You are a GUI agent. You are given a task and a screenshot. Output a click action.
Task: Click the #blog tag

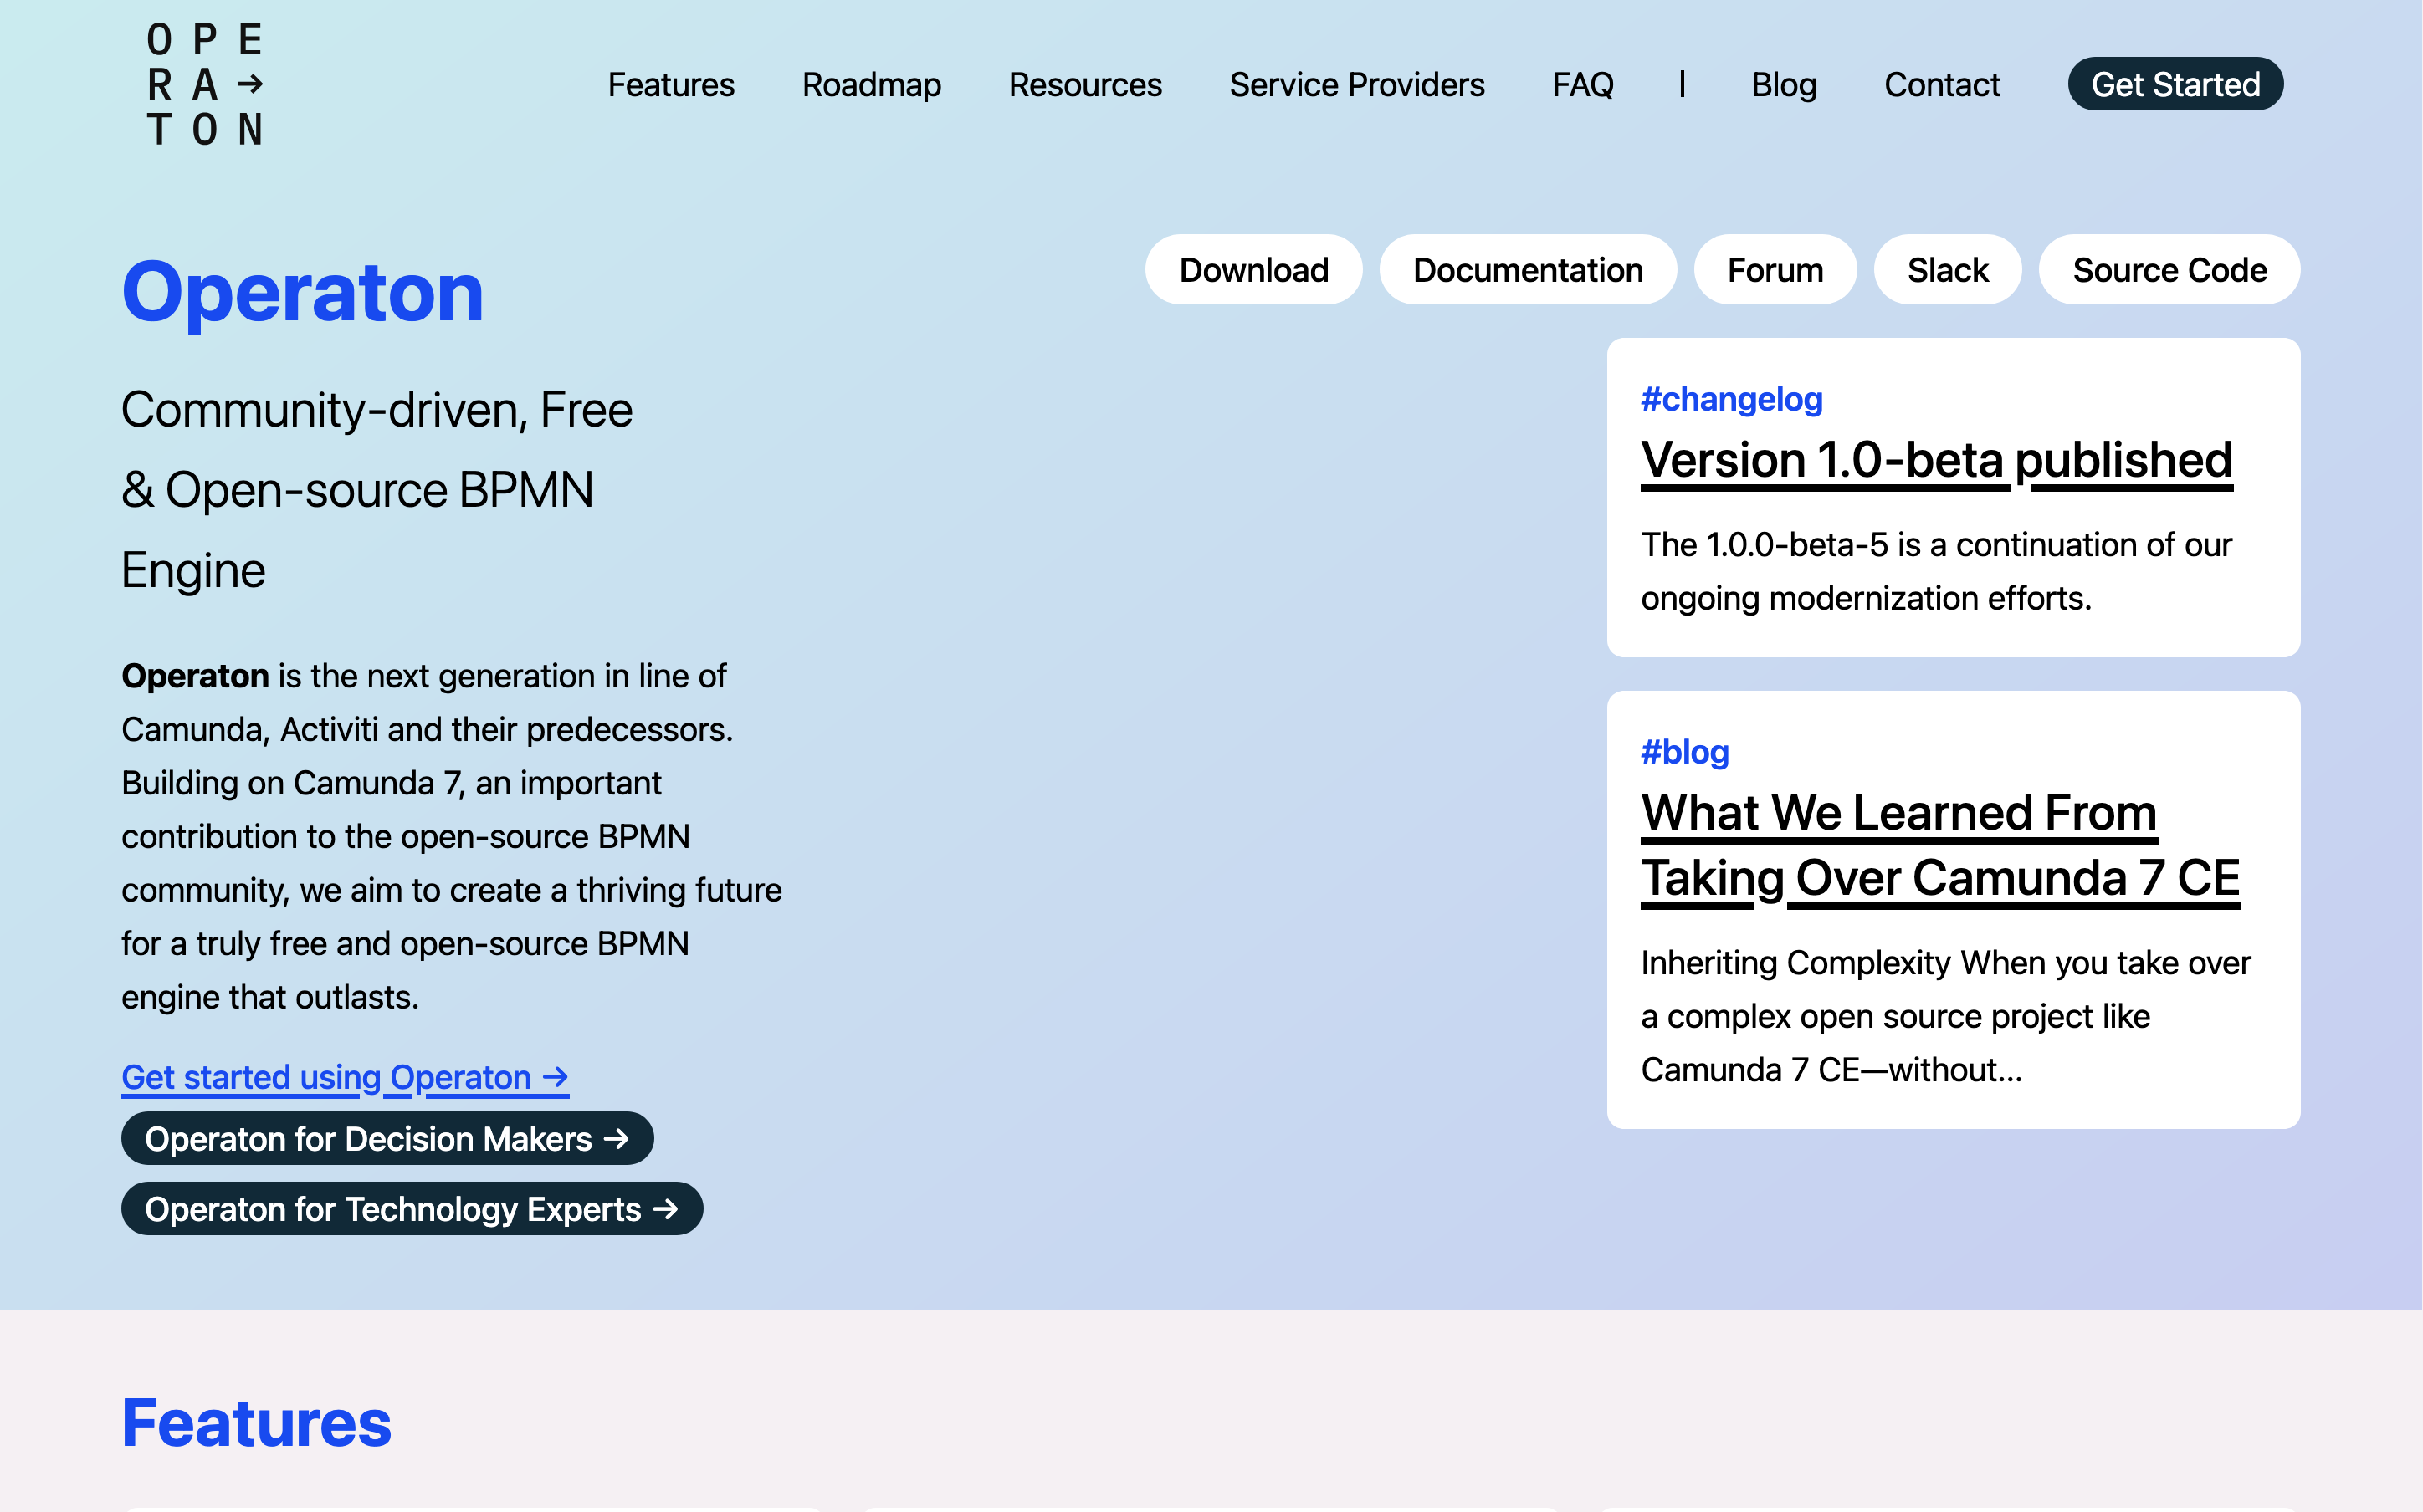coord(1683,752)
